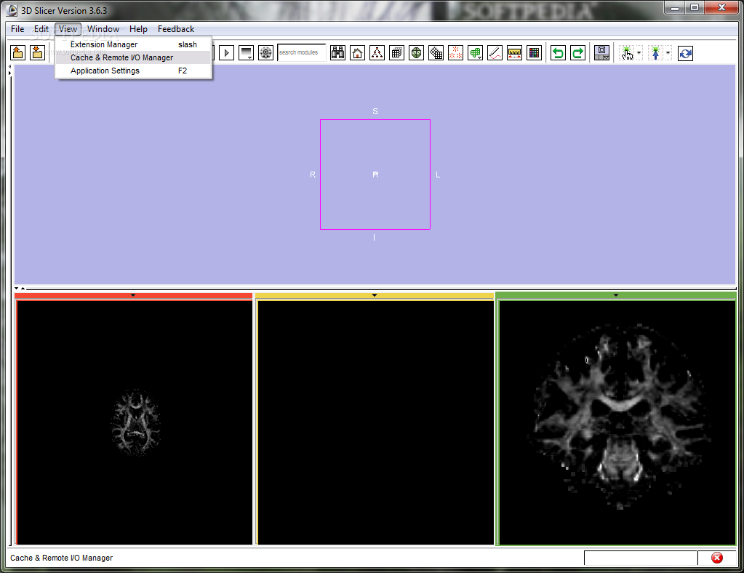
Task: Open the Volumes module icon
Action: click(x=396, y=52)
